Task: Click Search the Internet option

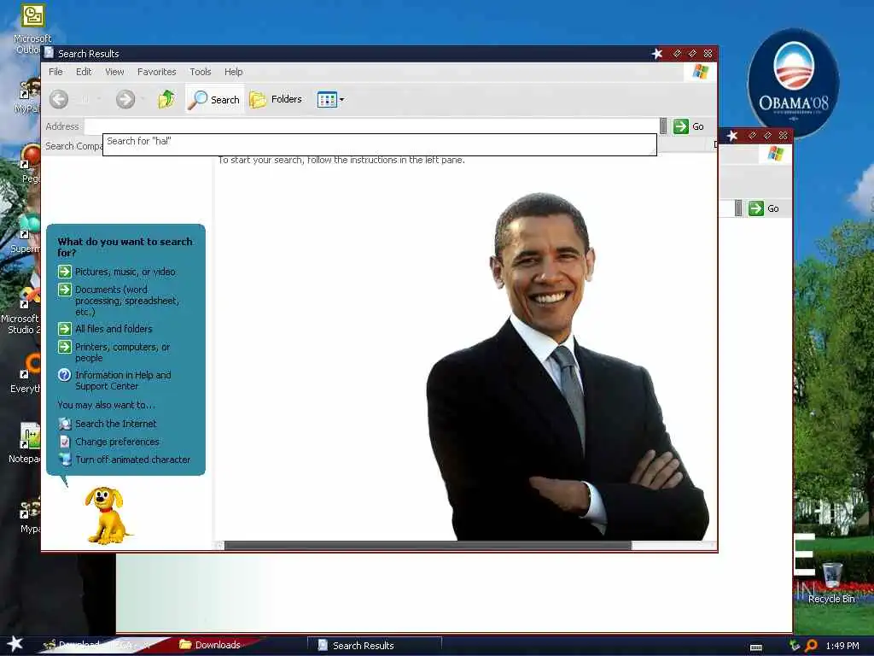Action: 116,424
